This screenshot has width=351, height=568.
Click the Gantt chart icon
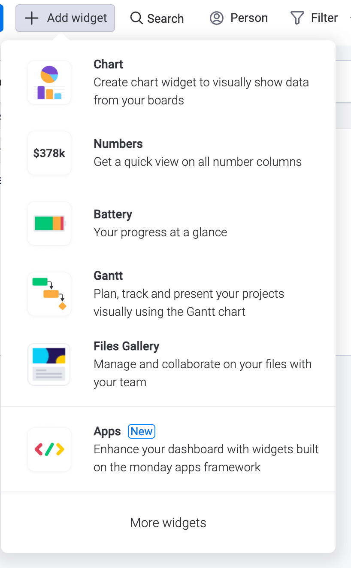[x=49, y=294]
